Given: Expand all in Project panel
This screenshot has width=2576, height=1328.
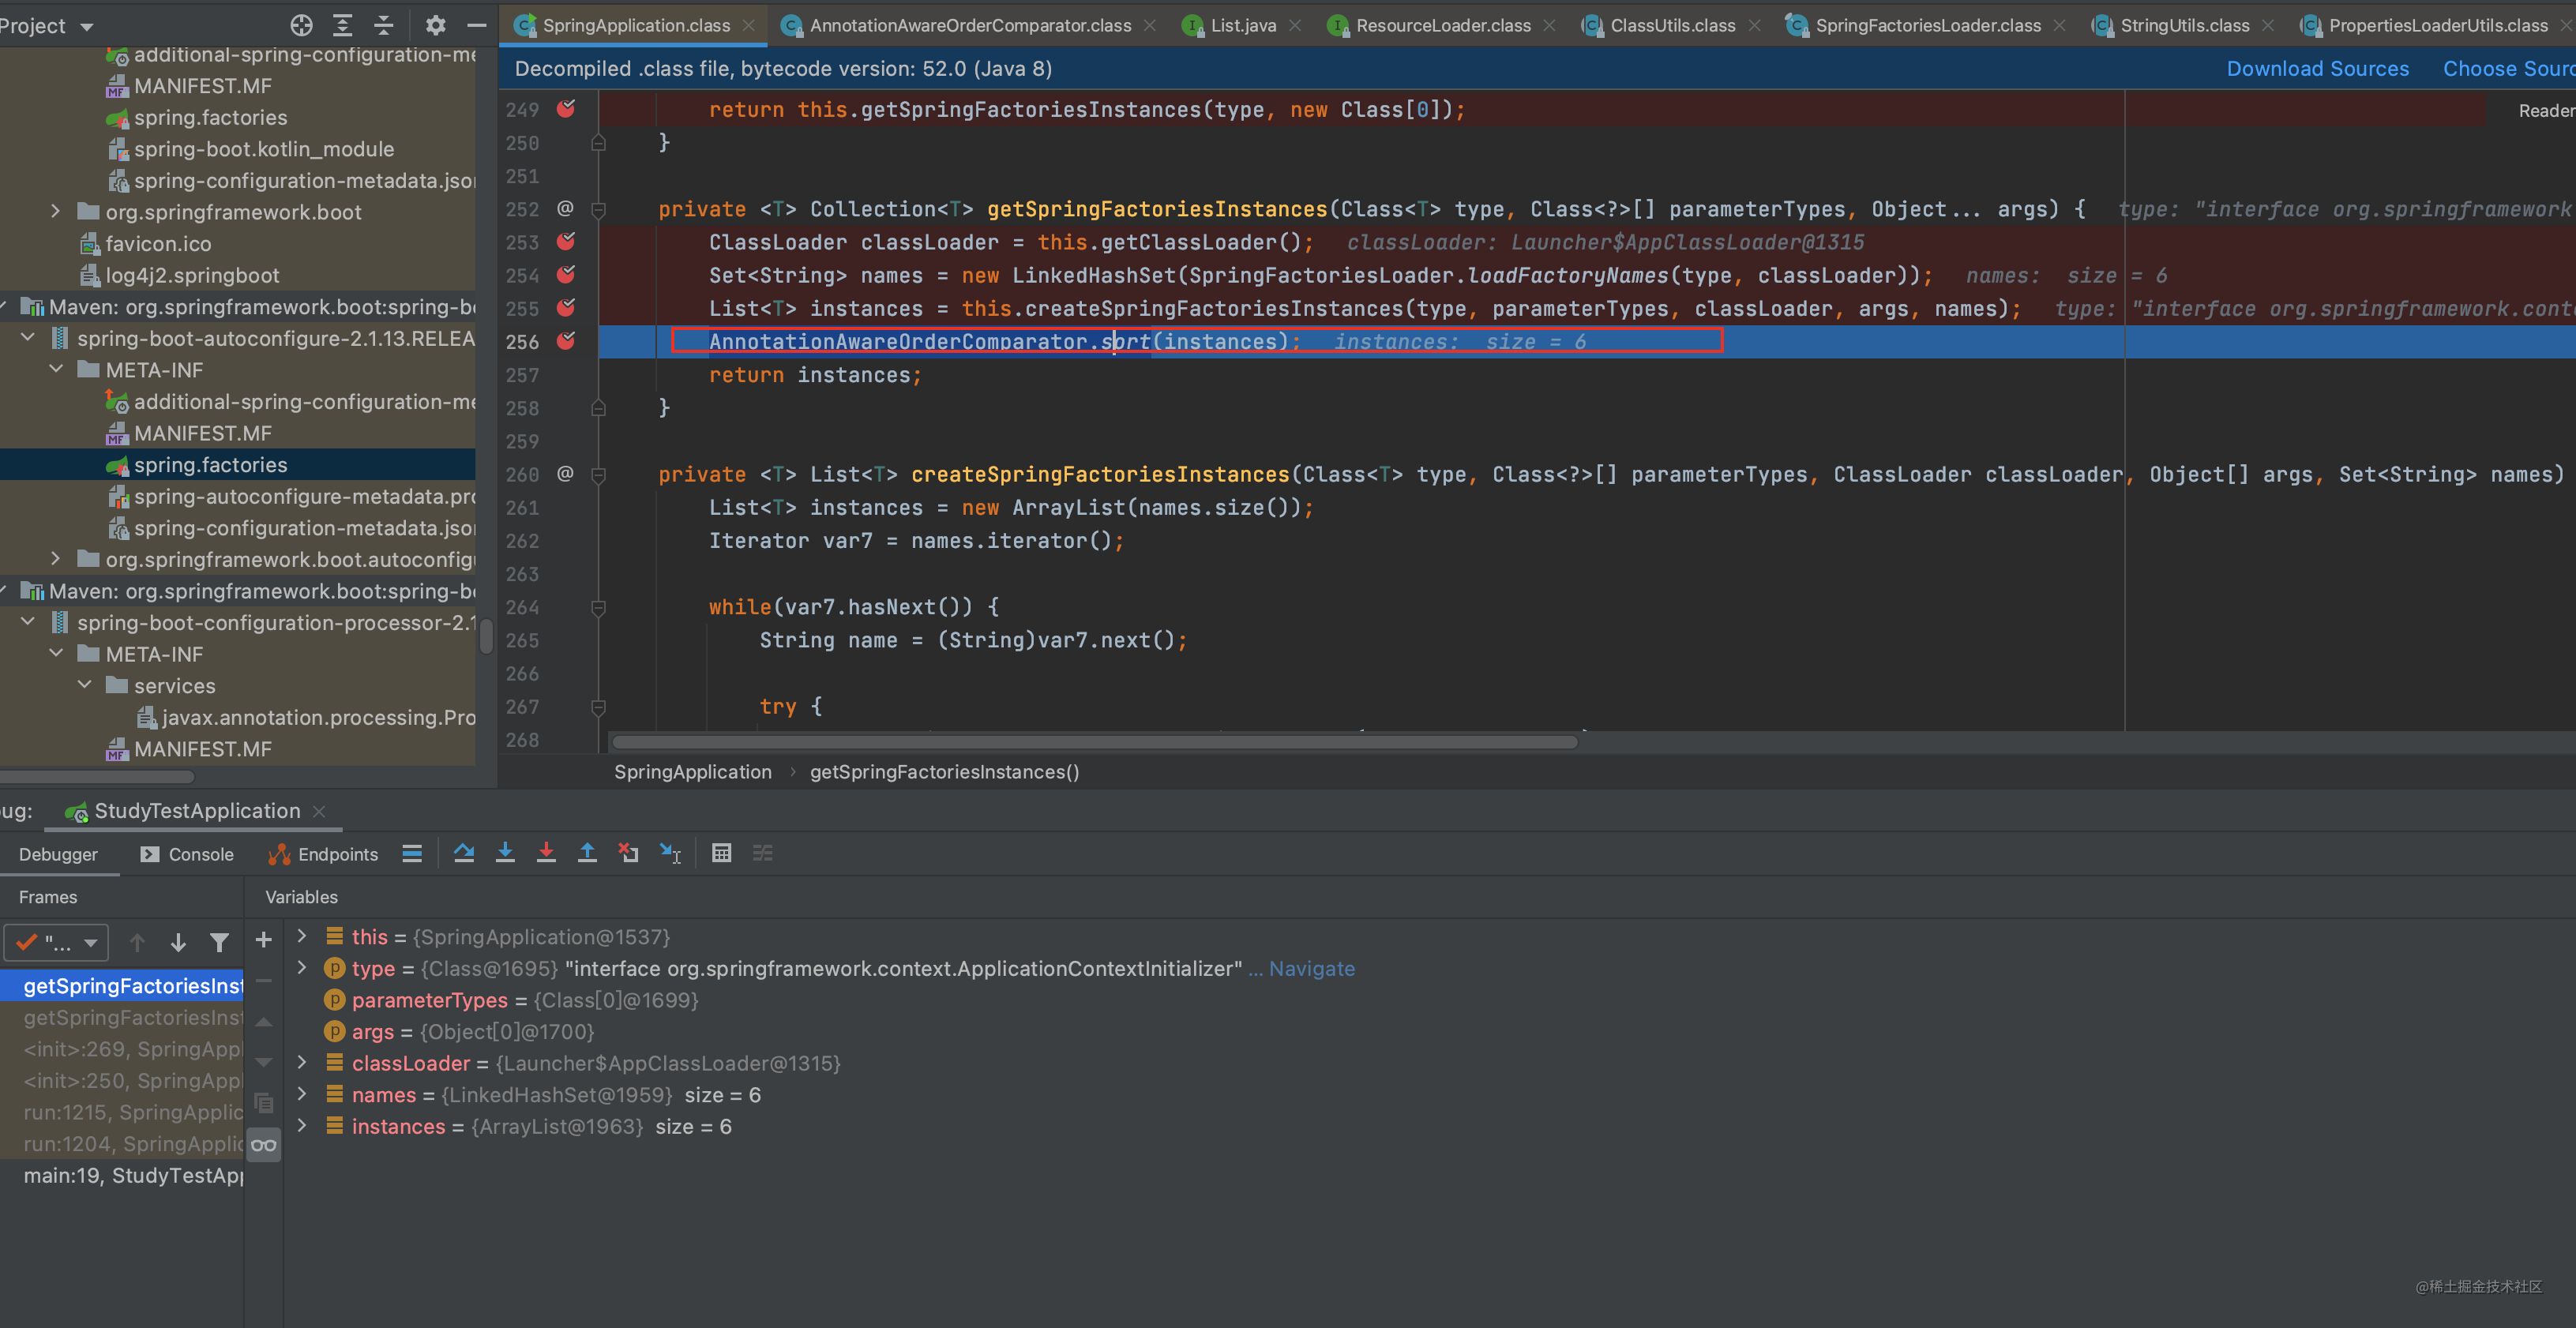Looking at the screenshot, I should tap(342, 25).
